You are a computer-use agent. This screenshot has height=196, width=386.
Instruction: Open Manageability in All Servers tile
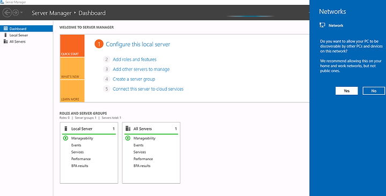(145, 138)
